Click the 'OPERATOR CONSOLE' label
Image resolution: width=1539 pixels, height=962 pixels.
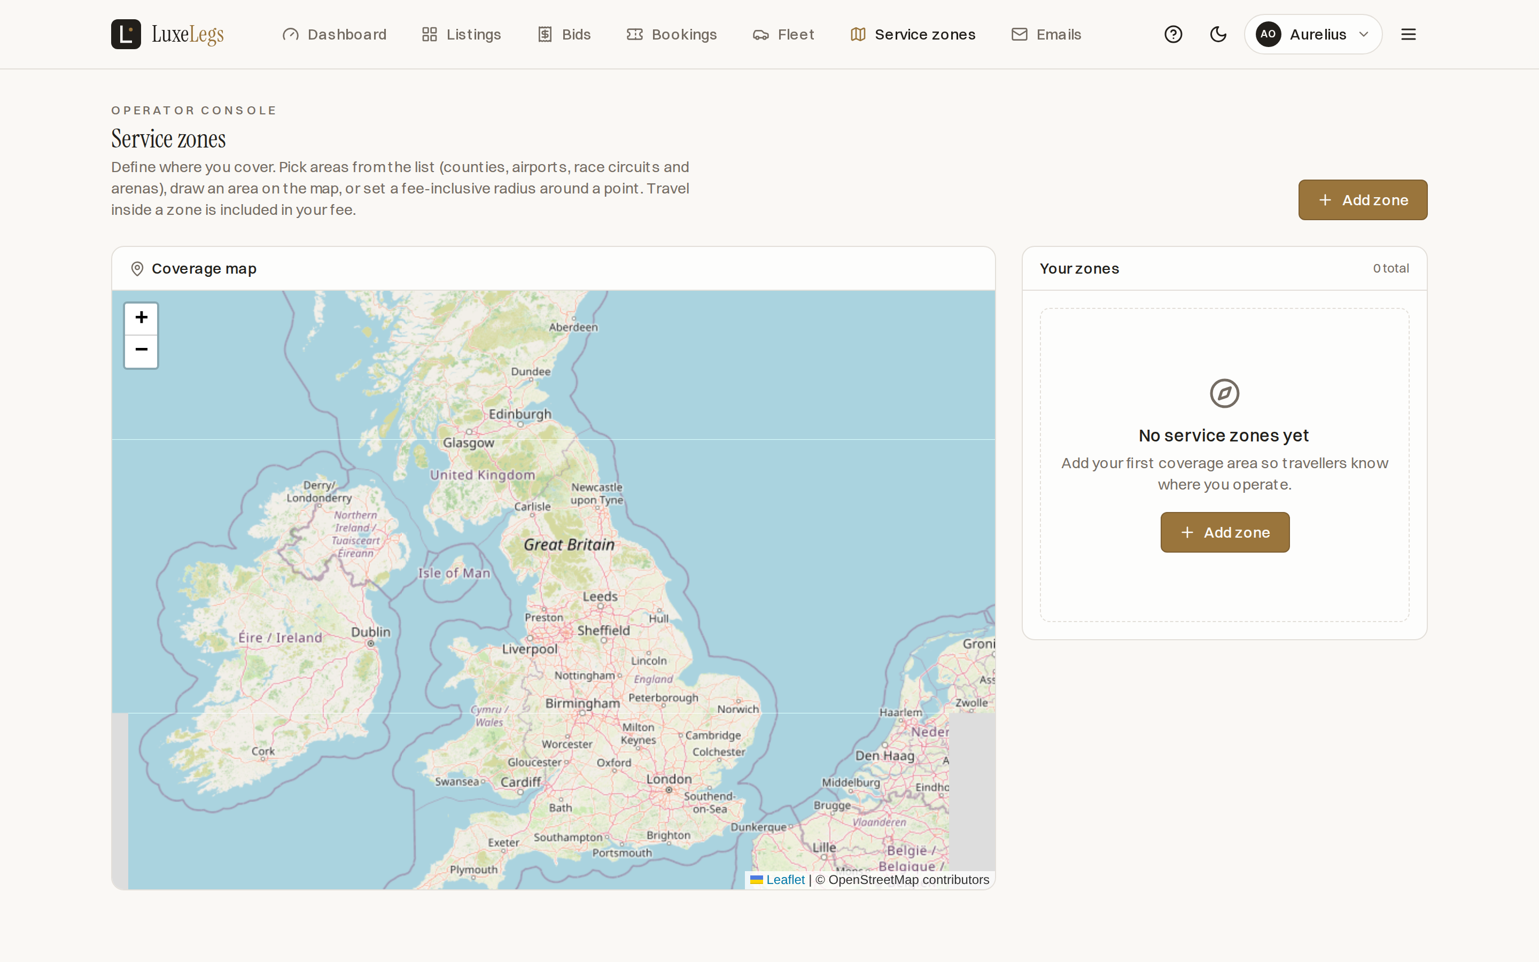(194, 111)
